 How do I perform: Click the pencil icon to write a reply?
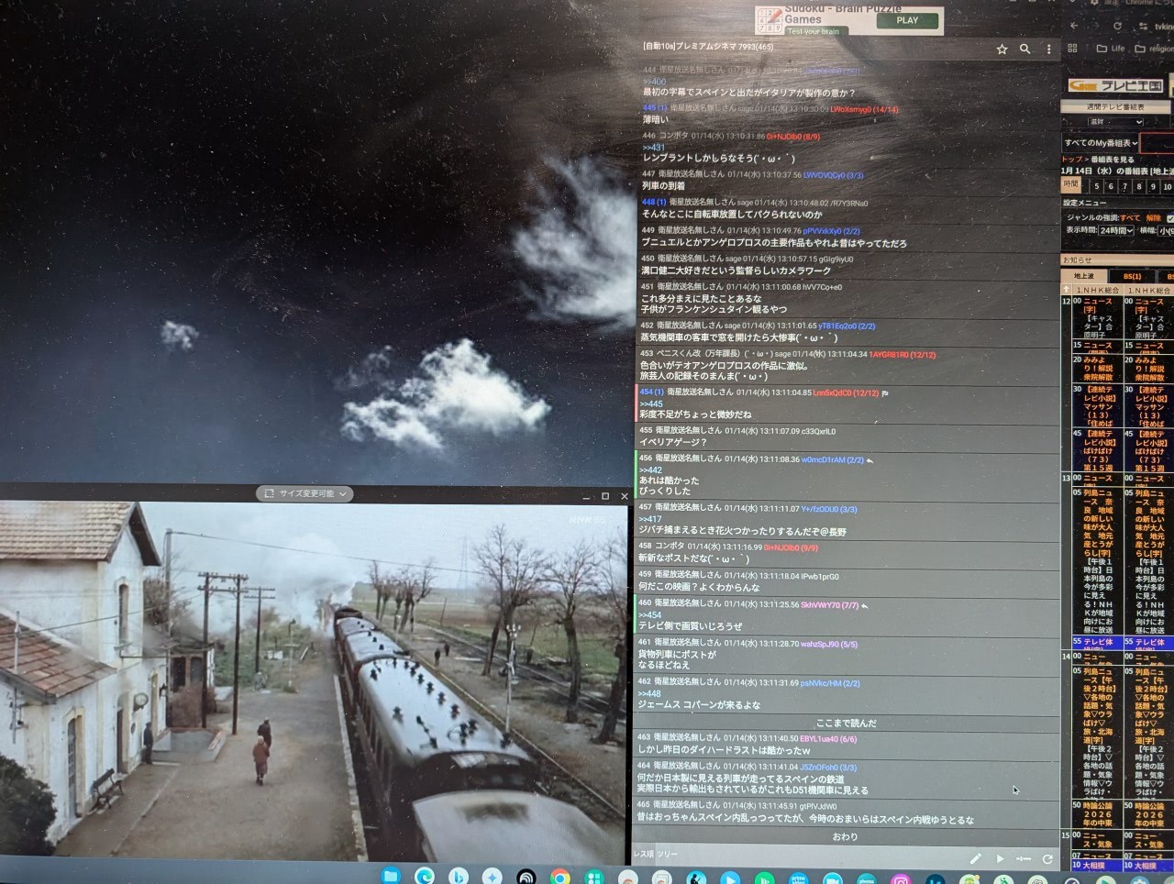point(975,858)
